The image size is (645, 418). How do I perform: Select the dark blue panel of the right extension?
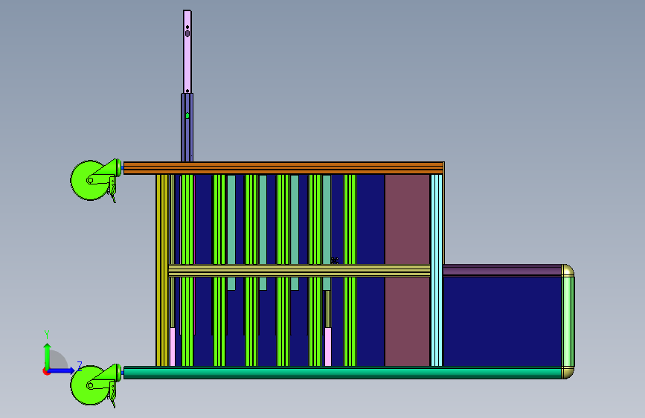point(502,321)
